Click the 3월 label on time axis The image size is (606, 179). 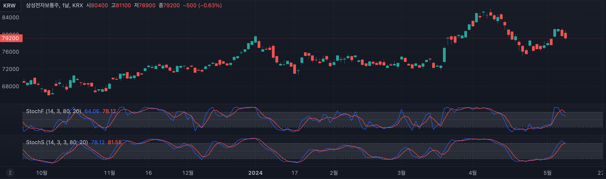[x=402, y=173]
